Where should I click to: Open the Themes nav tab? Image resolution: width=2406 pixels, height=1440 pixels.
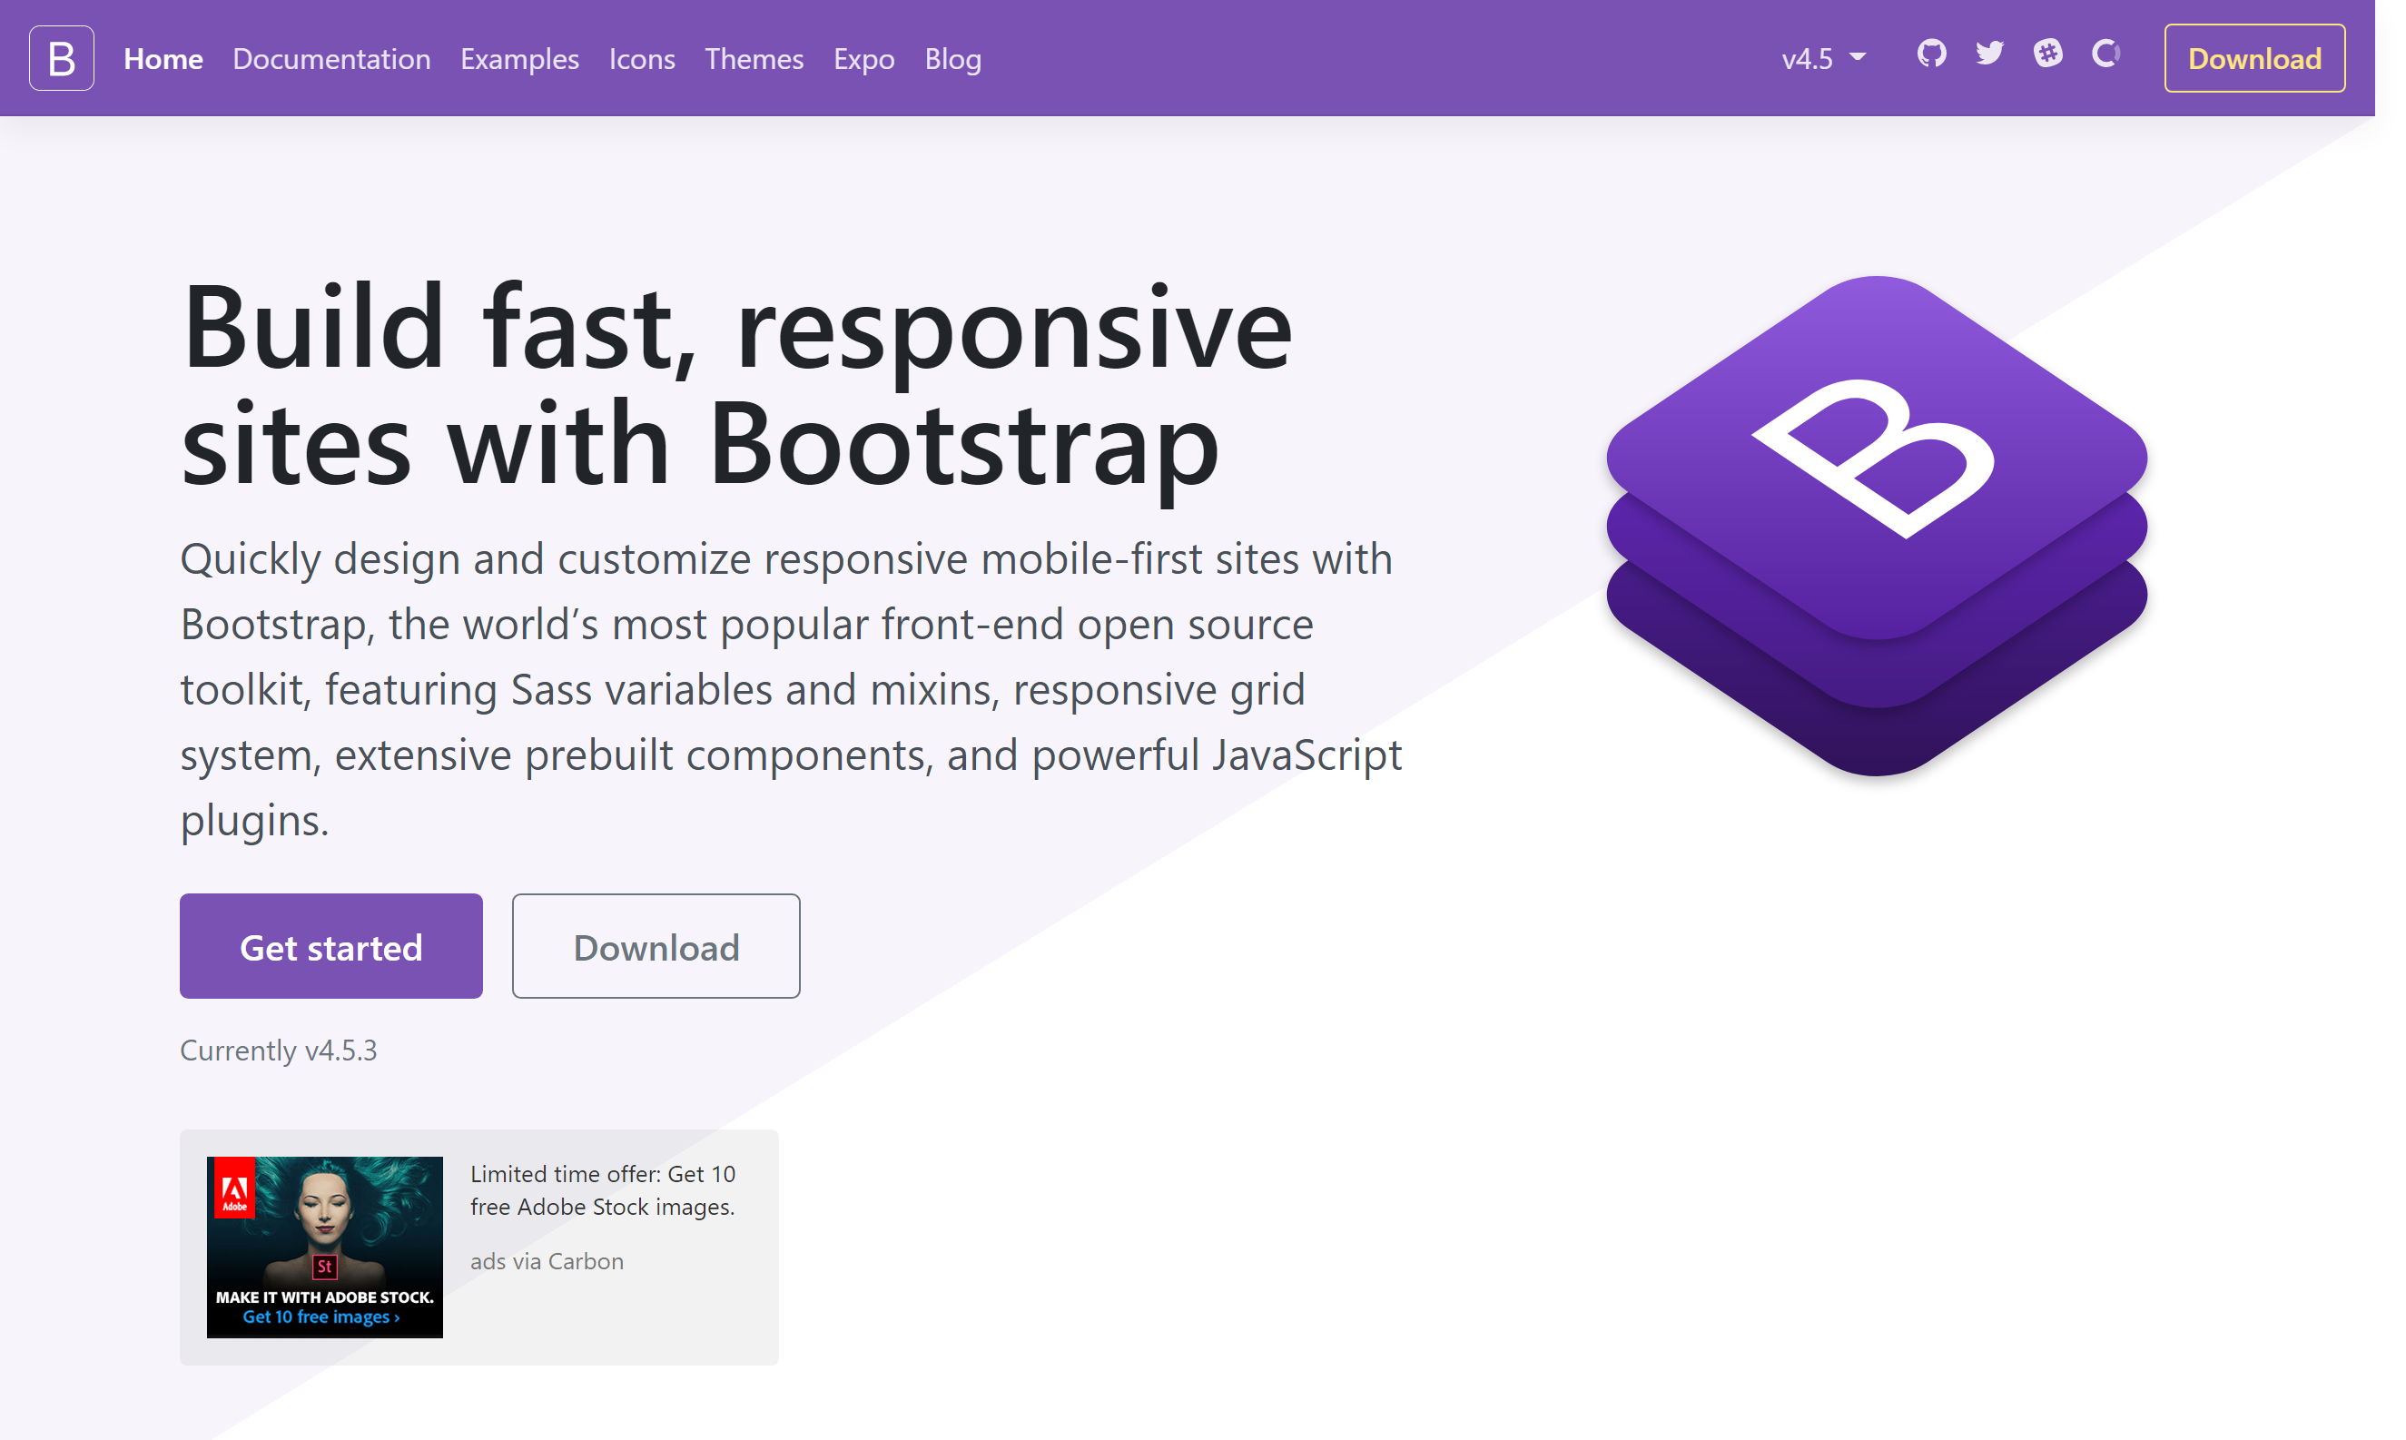pyautogui.click(x=755, y=58)
